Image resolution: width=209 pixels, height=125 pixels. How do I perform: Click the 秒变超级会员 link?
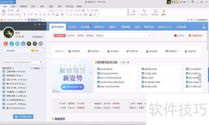[37, 37]
